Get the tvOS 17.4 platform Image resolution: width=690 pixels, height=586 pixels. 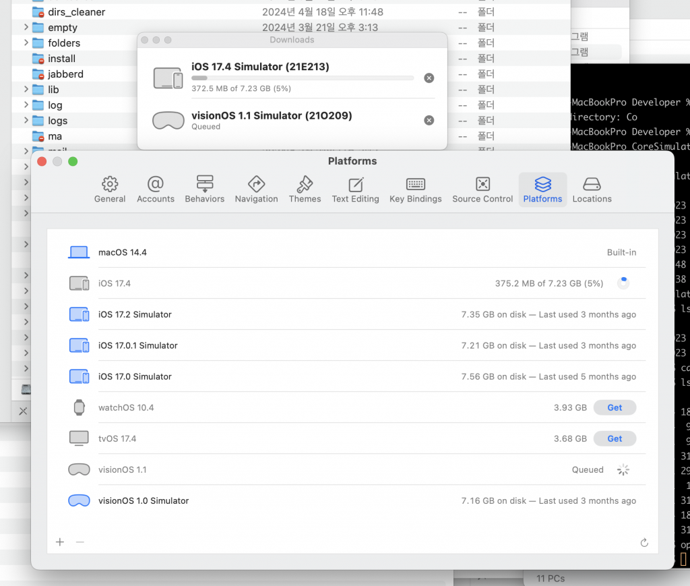coord(615,438)
